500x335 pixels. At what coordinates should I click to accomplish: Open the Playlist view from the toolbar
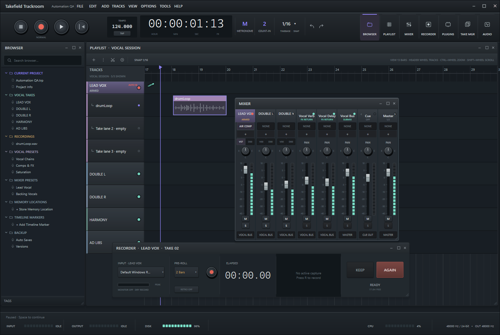click(x=389, y=27)
